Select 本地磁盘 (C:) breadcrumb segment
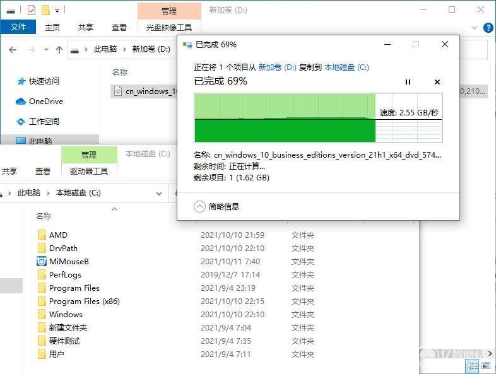Viewport: 496px width, 374px height. (78, 193)
